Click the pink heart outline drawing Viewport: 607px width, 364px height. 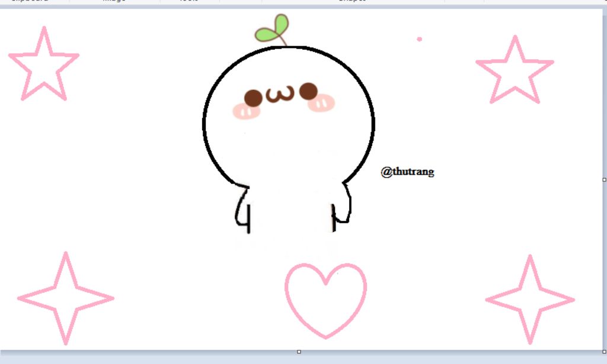[x=325, y=301]
